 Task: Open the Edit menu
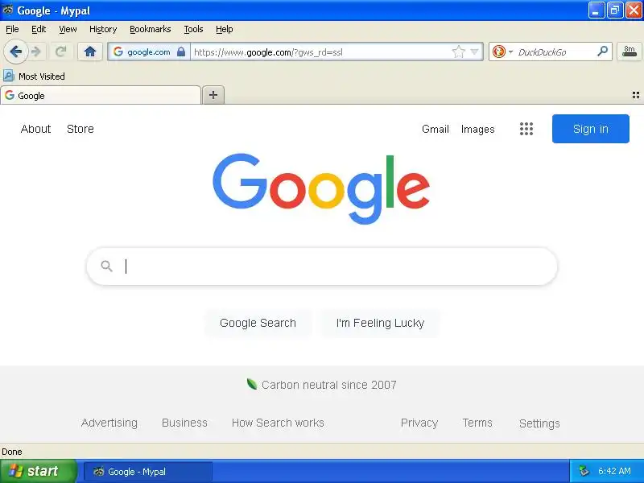click(39, 29)
